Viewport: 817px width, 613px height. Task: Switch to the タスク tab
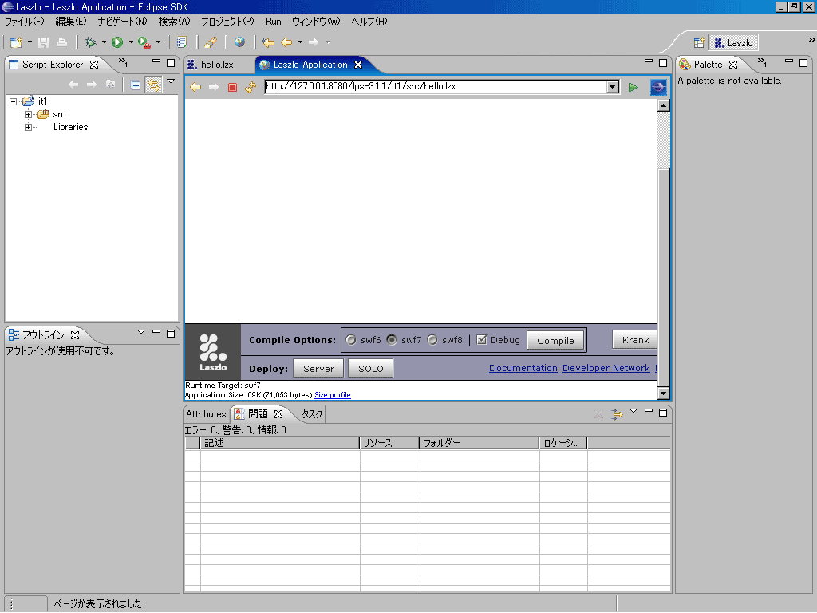(312, 414)
